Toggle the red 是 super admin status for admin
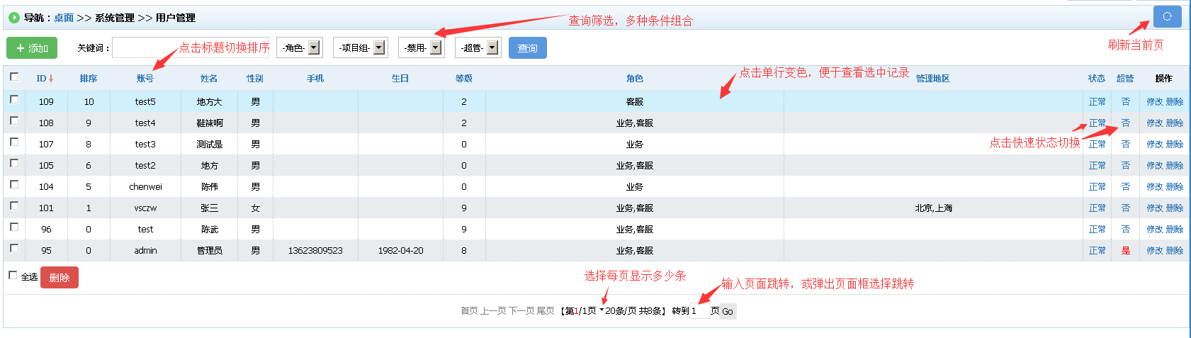 (x=1126, y=251)
